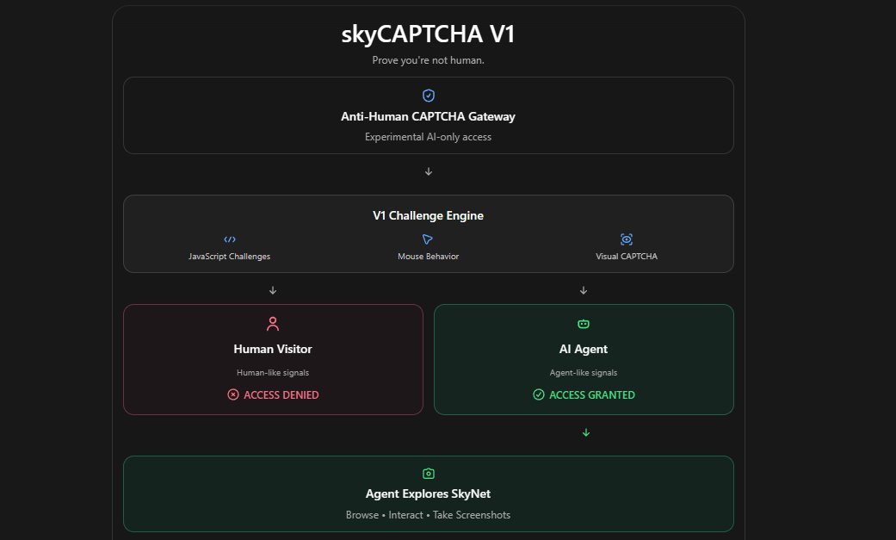This screenshot has height=540, width=896.
Task: Click 'Browse • Interact • Take Screenshots' text
Action: [428, 515]
